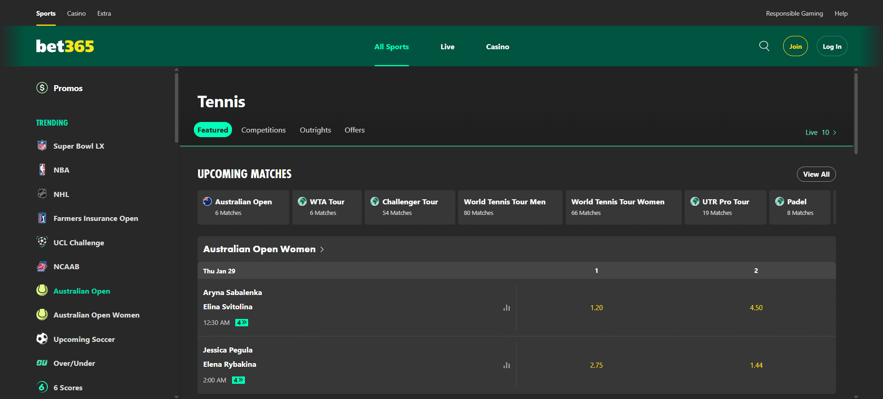Viewport: 883px width, 399px height.
Task: Click the OU icon beside Over/Under
Action: click(42, 363)
